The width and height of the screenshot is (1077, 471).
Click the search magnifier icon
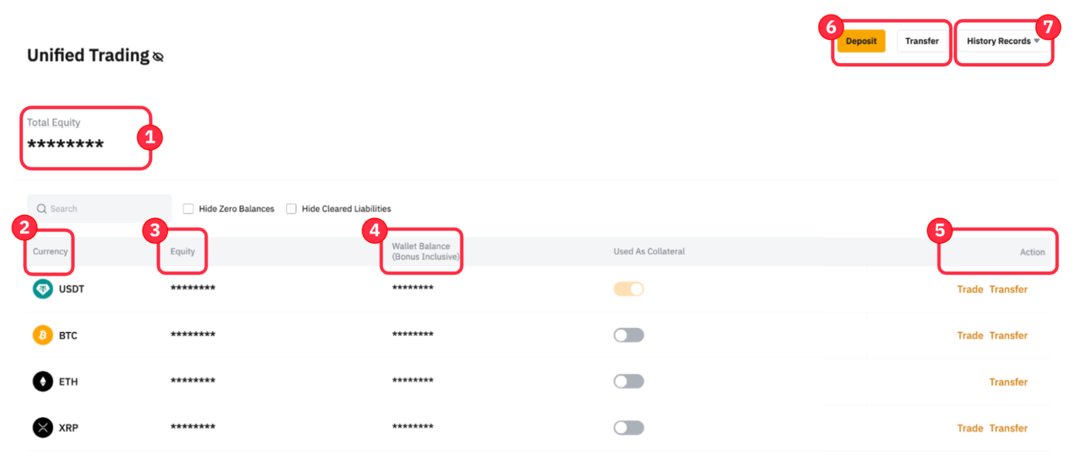point(41,209)
